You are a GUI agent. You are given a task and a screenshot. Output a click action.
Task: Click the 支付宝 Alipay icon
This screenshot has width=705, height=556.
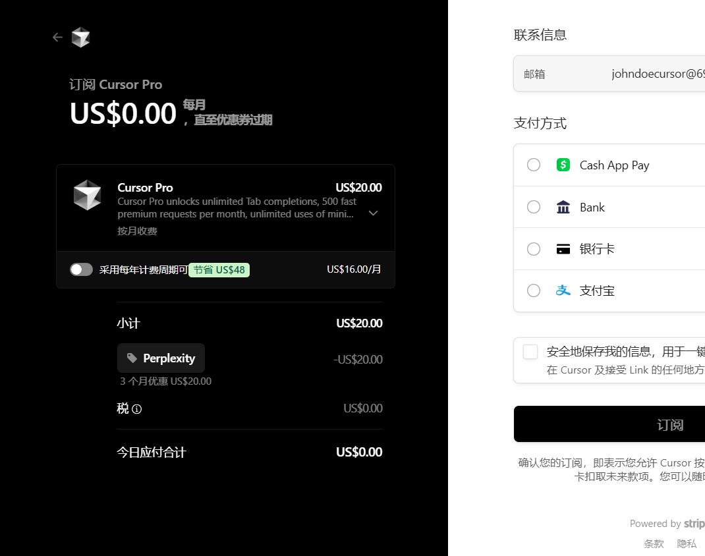pos(563,291)
